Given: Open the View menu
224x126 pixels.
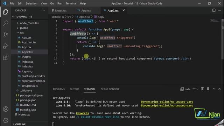Looking at the screenshot, I should point(44,3).
